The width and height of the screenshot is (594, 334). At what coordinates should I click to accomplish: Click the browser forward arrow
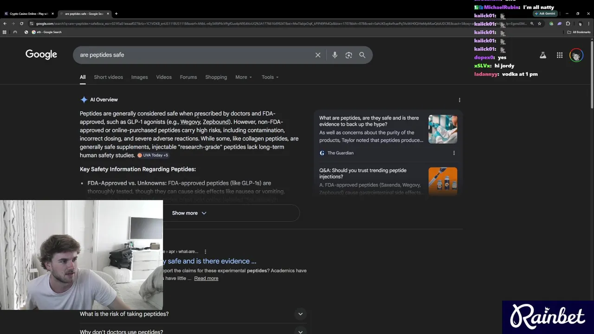coord(13,23)
